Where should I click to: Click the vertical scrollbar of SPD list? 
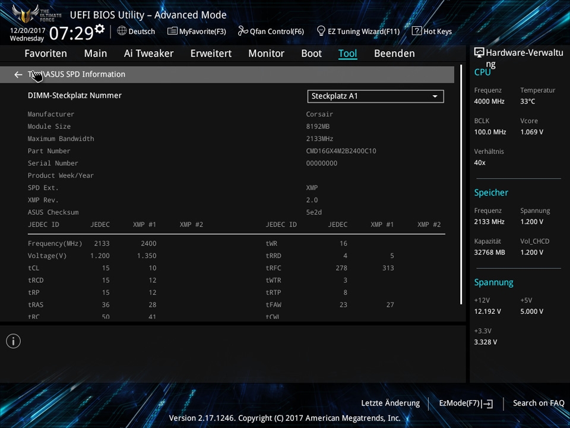pyautogui.click(x=461, y=184)
